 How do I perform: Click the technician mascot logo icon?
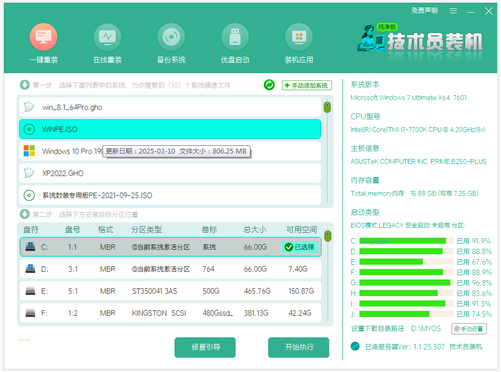[372, 37]
